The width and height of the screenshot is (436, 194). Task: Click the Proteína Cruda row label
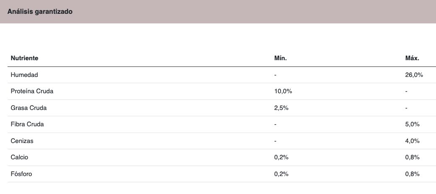click(32, 91)
